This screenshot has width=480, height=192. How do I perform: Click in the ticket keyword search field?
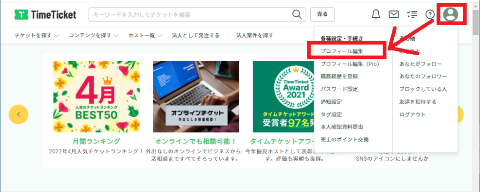point(190,14)
